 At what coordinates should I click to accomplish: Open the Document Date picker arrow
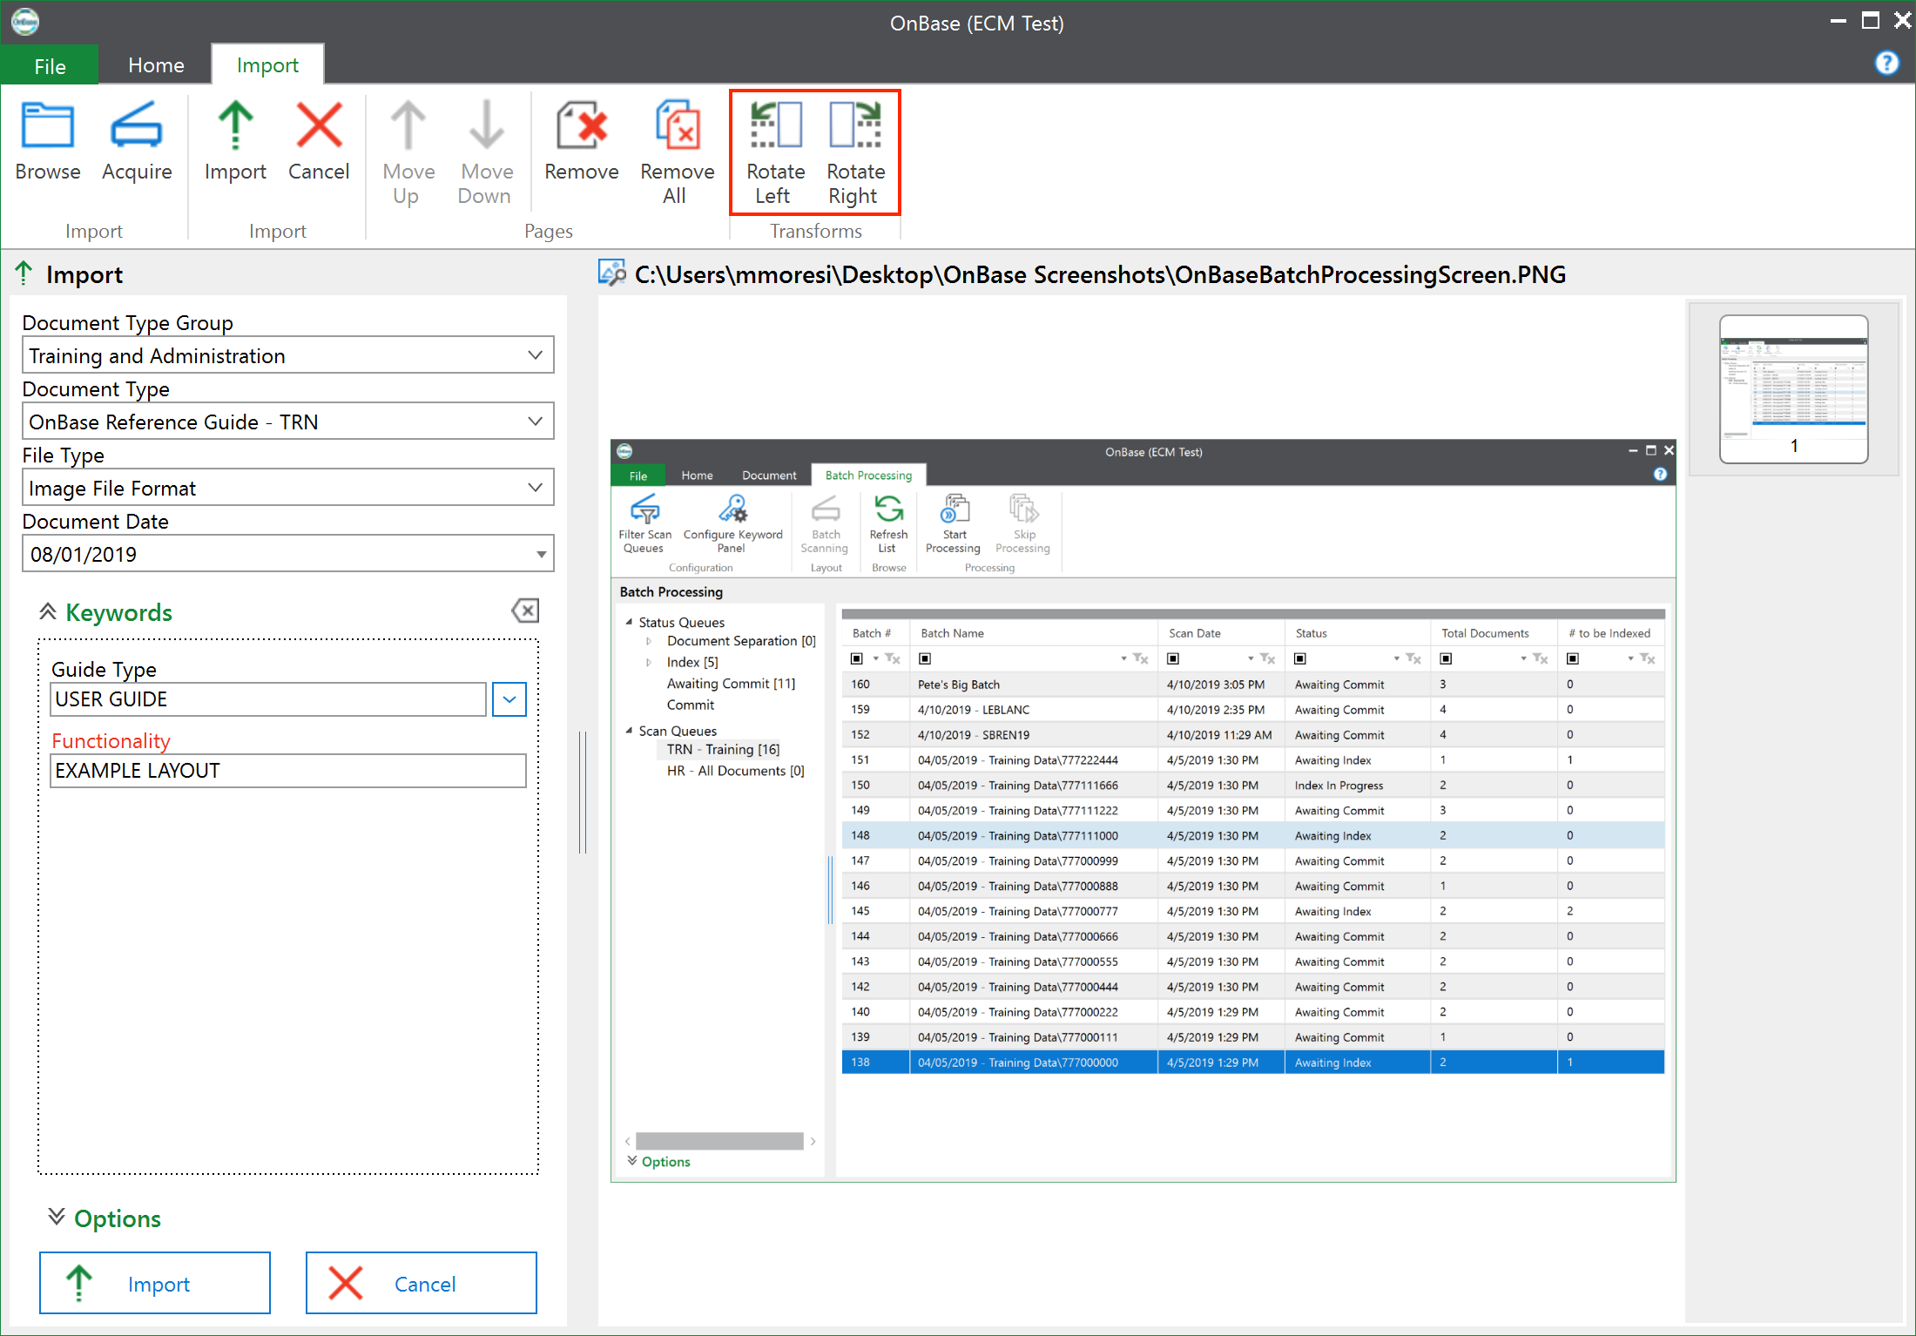[541, 555]
